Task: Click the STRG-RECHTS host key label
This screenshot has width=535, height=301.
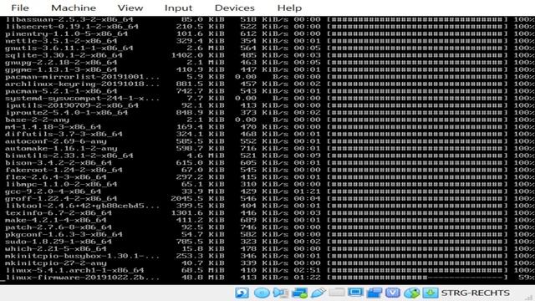Action: pos(476,293)
